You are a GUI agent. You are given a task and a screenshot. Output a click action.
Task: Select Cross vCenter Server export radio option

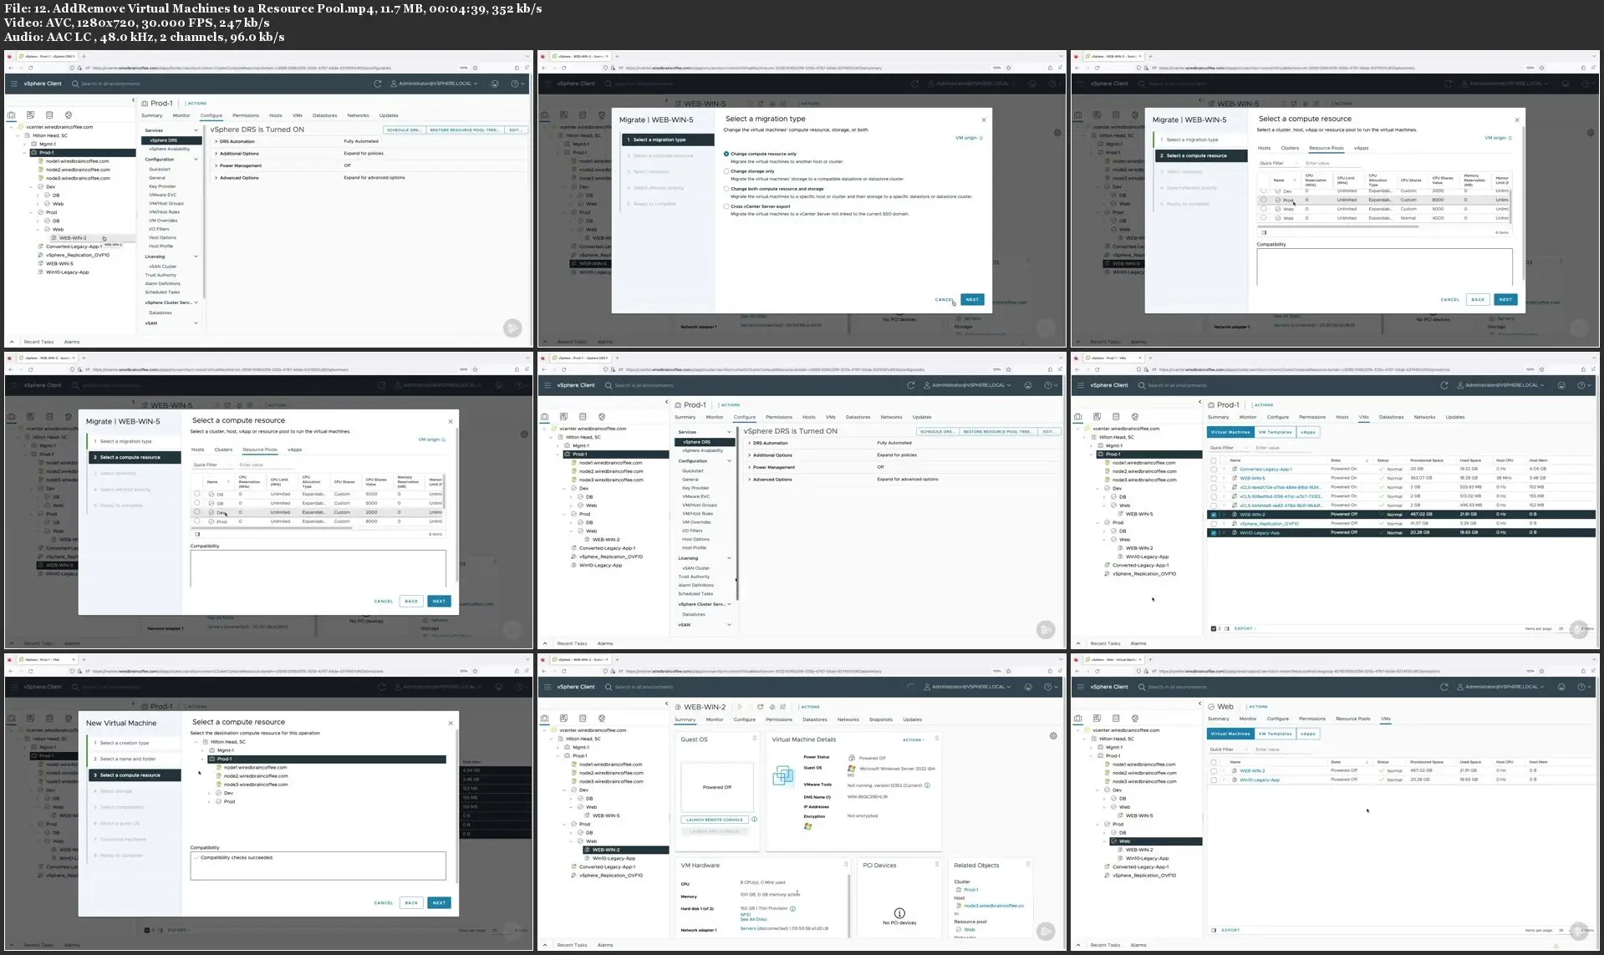click(726, 206)
